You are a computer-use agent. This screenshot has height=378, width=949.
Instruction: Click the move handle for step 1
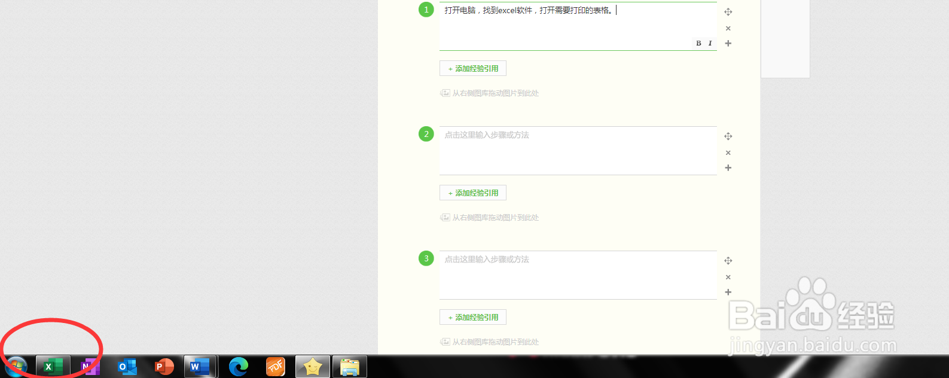(x=728, y=12)
